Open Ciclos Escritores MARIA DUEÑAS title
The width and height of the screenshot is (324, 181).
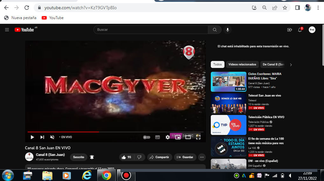tap(265, 76)
